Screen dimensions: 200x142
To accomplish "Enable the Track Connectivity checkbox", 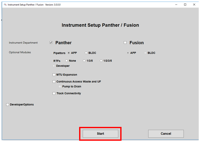I will point(54,94).
